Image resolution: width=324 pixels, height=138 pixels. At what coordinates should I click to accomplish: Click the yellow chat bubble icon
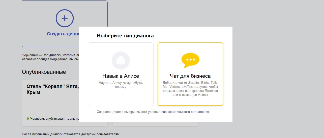click(190, 60)
